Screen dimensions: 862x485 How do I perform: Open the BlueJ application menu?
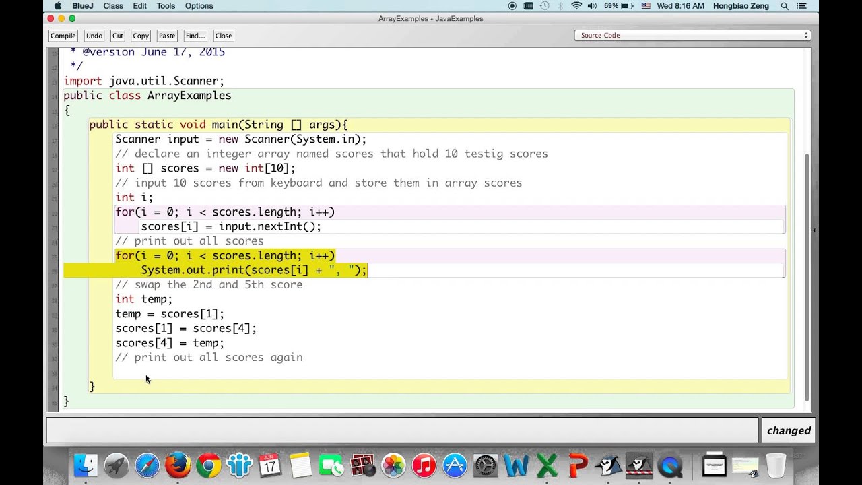click(x=83, y=6)
